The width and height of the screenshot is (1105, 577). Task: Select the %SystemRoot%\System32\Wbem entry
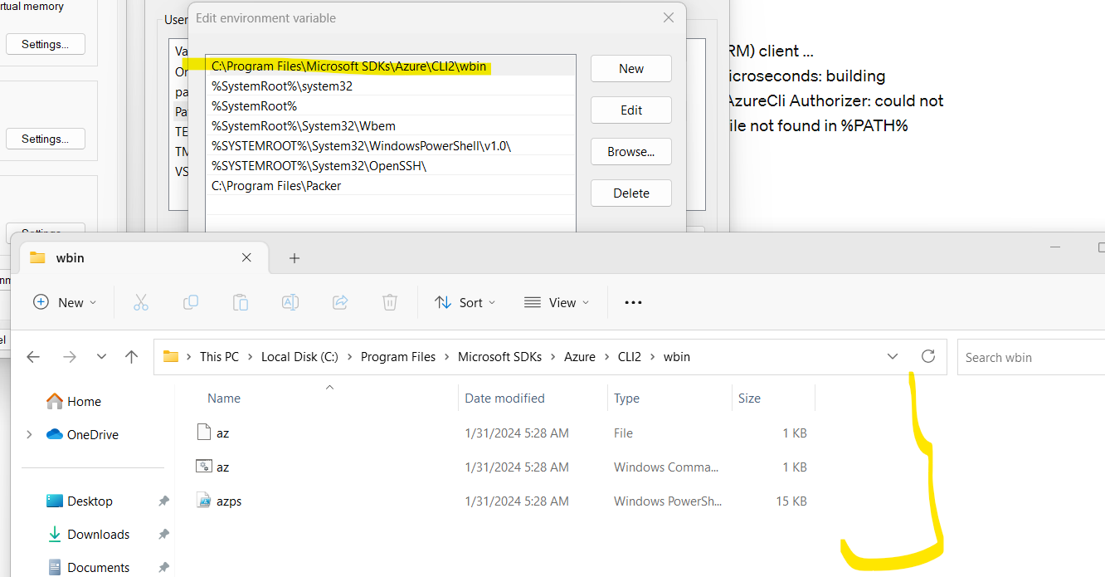click(391, 126)
